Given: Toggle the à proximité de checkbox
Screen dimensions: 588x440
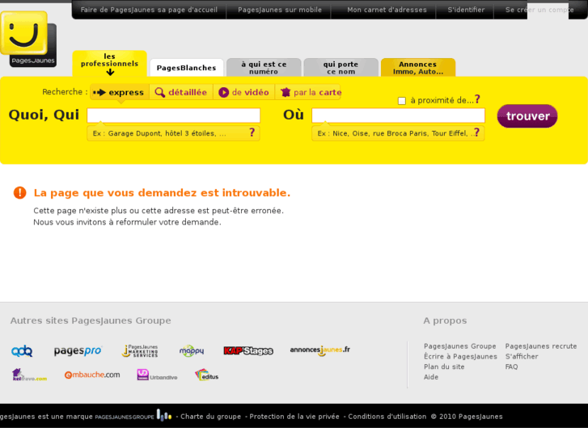Looking at the screenshot, I should pyautogui.click(x=402, y=101).
